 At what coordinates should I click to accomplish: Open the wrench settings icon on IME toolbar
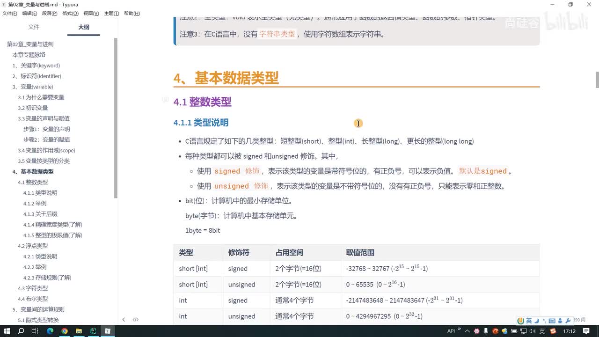(568, 321)
